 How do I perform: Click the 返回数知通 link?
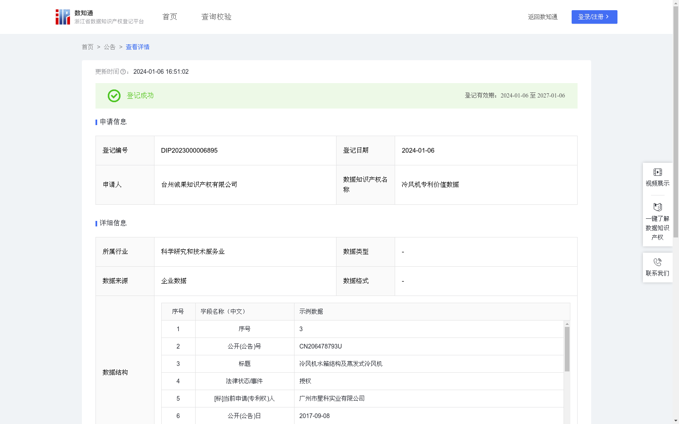(543, 17)
